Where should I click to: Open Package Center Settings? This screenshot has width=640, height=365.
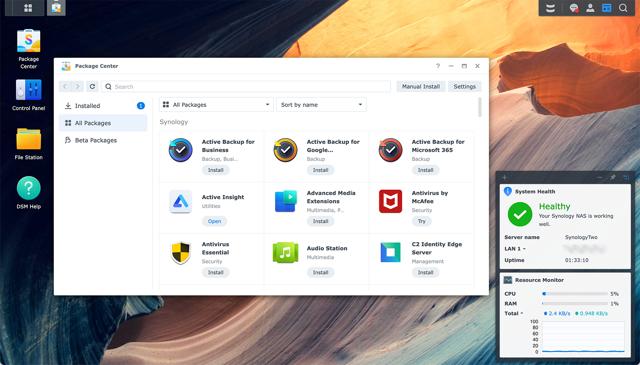pos(465,86)
